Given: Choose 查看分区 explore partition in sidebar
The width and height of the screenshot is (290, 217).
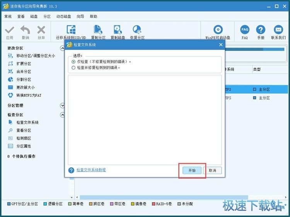Looking at the screenshot, I should [20, 130].
